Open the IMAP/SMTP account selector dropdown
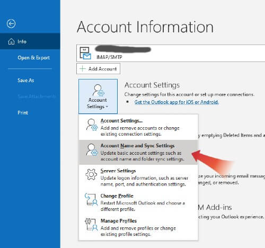The width and height of the screenshot is (265, 248). (x=171, y=53)
